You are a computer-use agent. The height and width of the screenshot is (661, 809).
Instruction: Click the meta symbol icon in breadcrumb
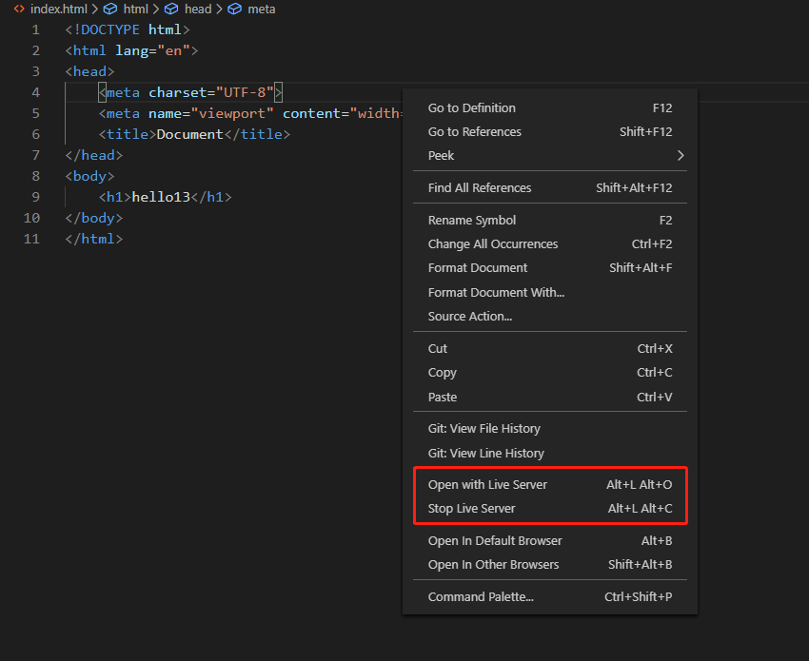pyautogui.click(x=234, y=9)
